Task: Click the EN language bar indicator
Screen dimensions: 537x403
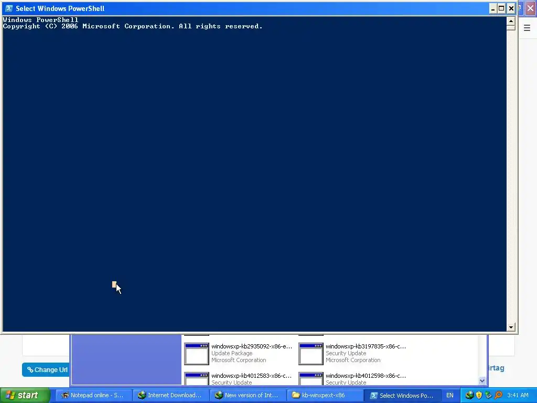Action: point(449,396)
